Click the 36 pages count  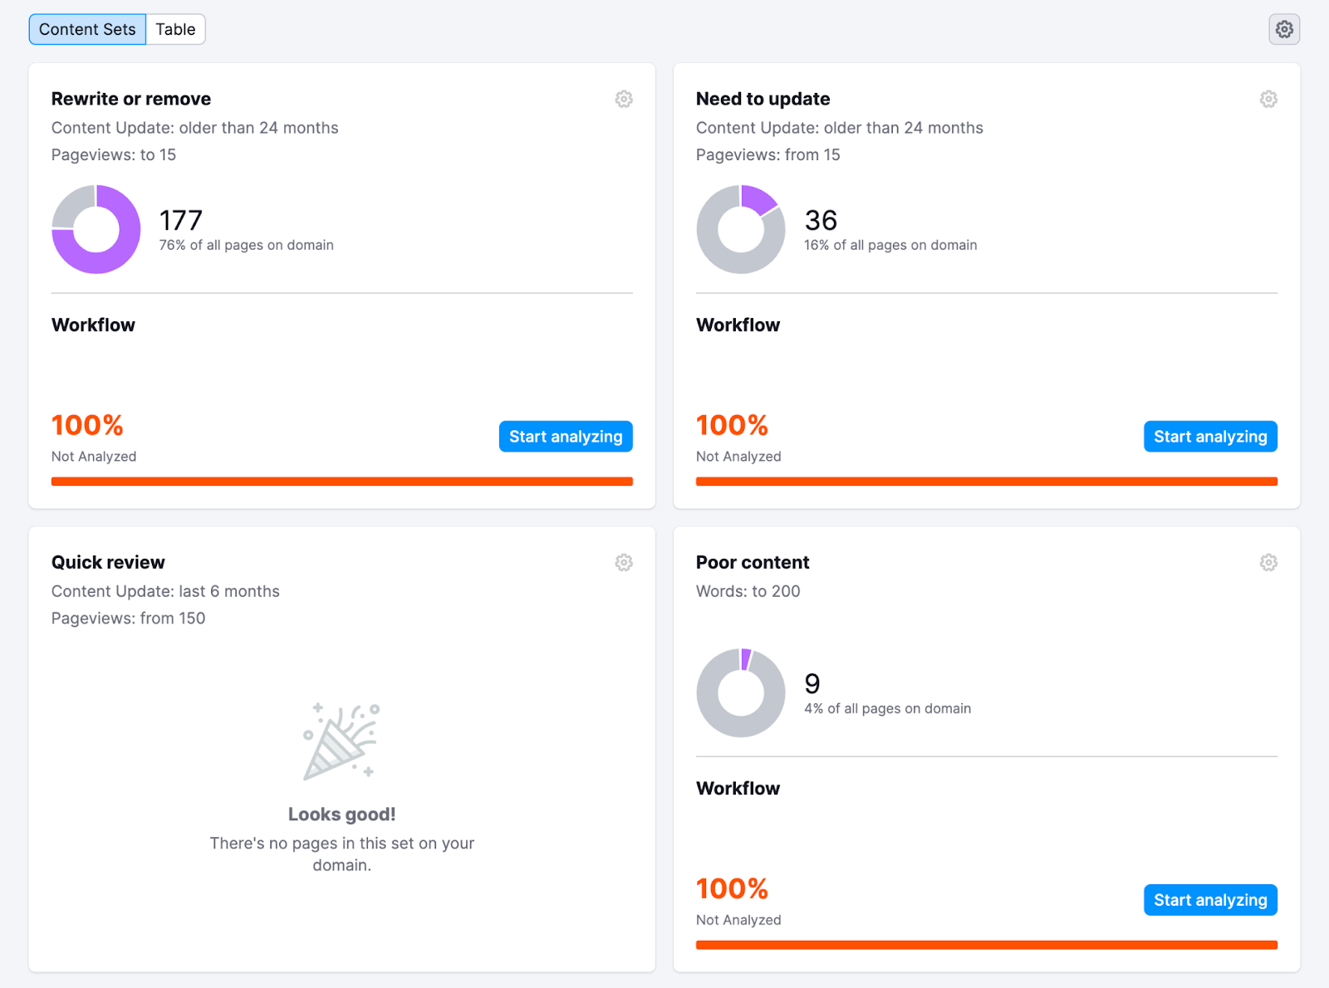821,221
